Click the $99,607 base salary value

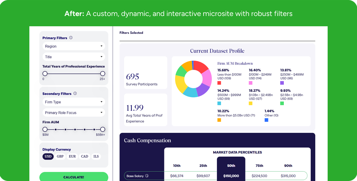(203, 176)
